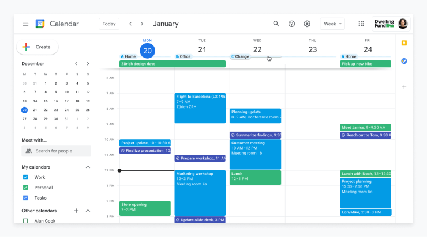427x237 pixels.
Task: Open the Help question mark icon
Action: click(x=291, y=24)
